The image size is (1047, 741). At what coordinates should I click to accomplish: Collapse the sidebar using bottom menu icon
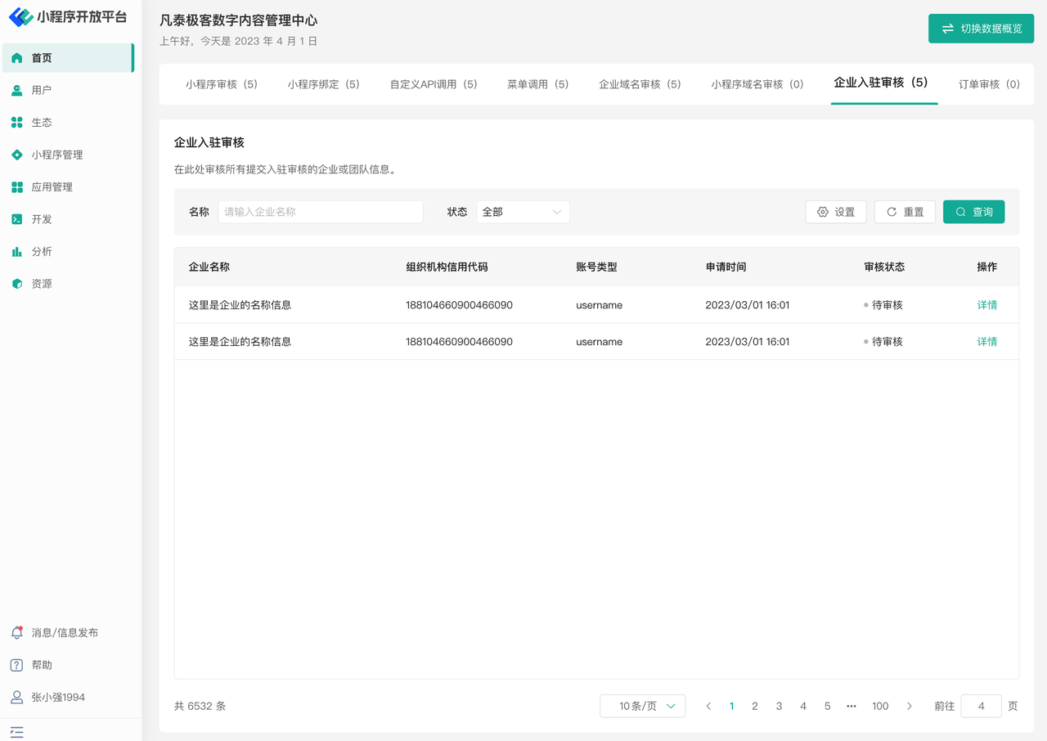(x=17, y=732)
